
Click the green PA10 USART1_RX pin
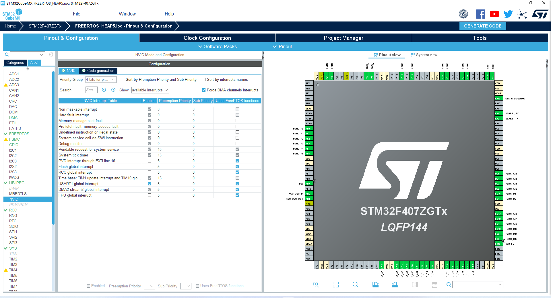tap(498, 113)
